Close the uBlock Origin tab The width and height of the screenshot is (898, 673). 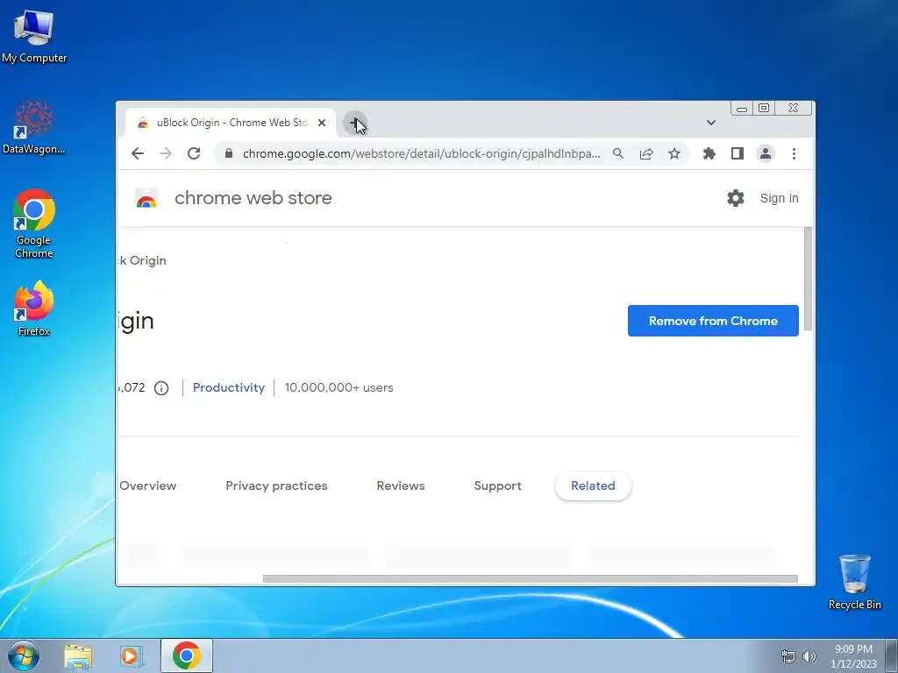[x=322, y=123]
